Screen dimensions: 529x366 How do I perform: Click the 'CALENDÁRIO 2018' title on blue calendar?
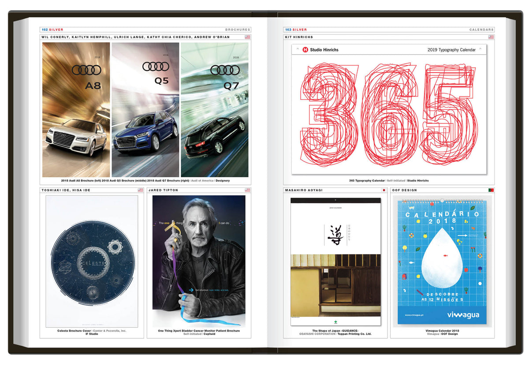[443, 217]
